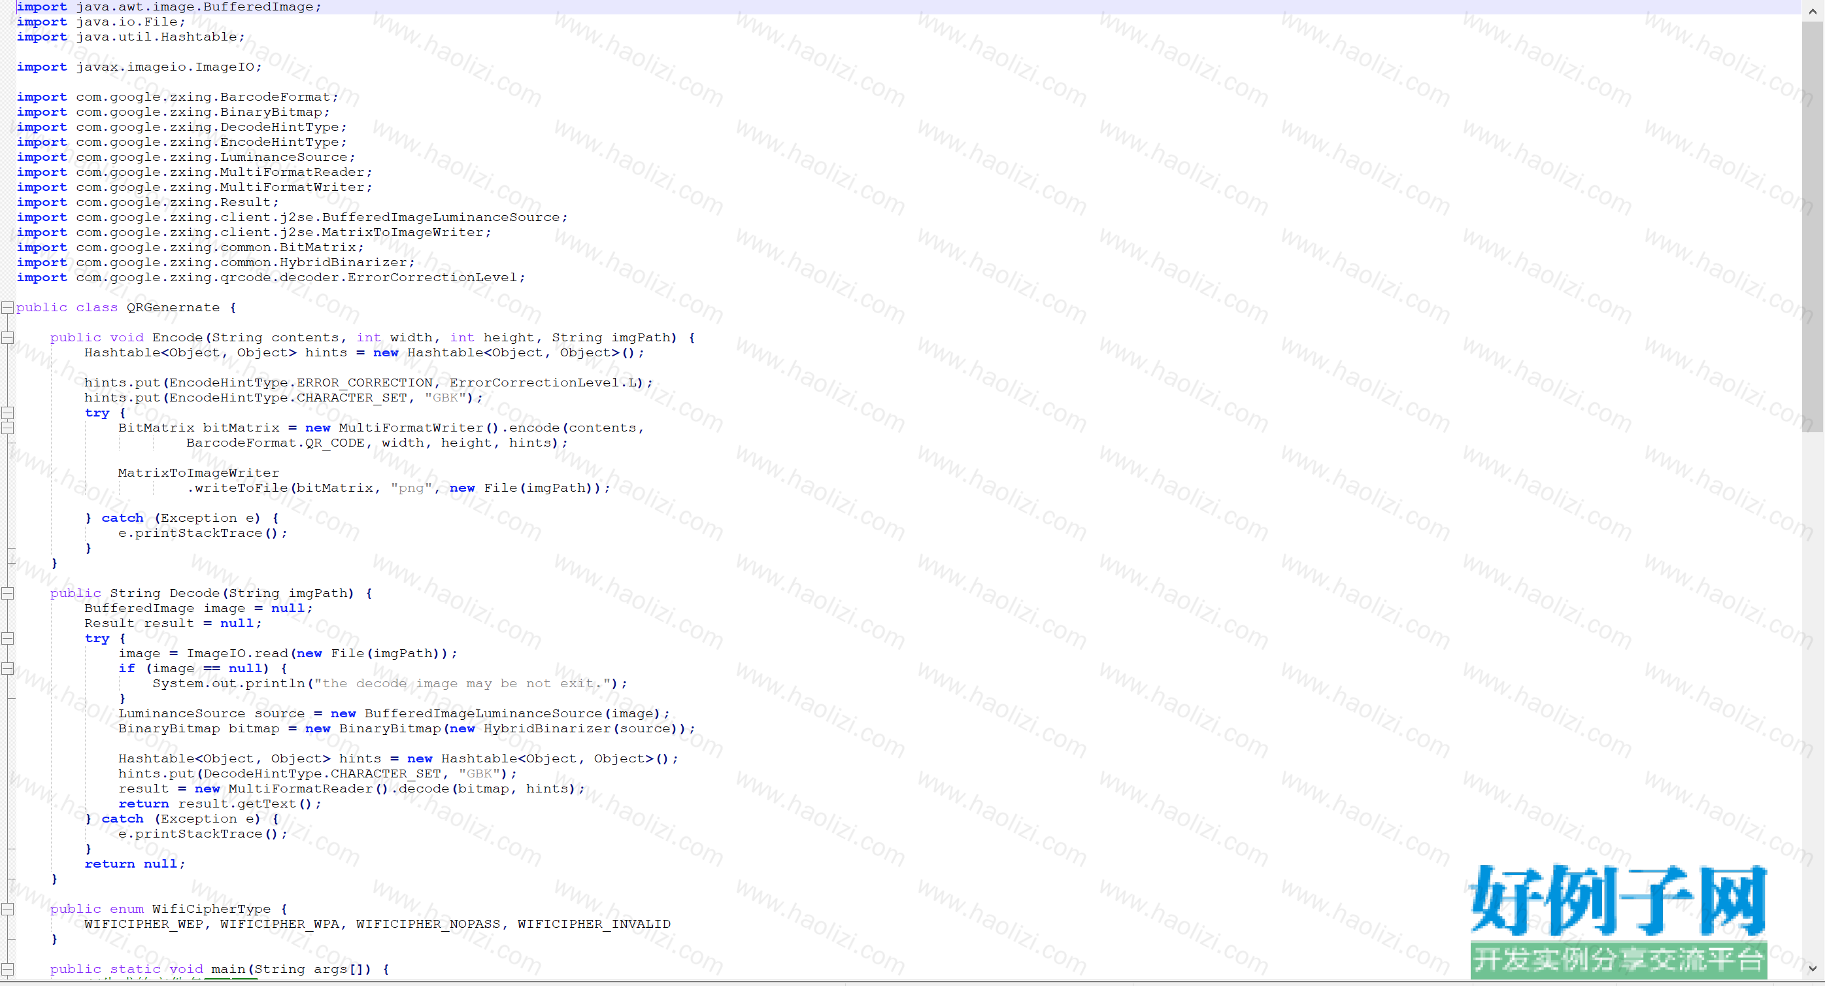Click the import javax.imageio.ImageIO line

coord(139,67)
